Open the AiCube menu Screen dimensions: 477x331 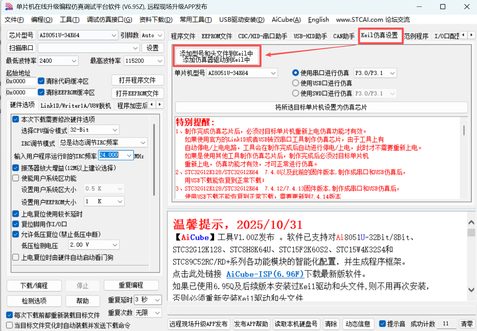coord(286,20)
